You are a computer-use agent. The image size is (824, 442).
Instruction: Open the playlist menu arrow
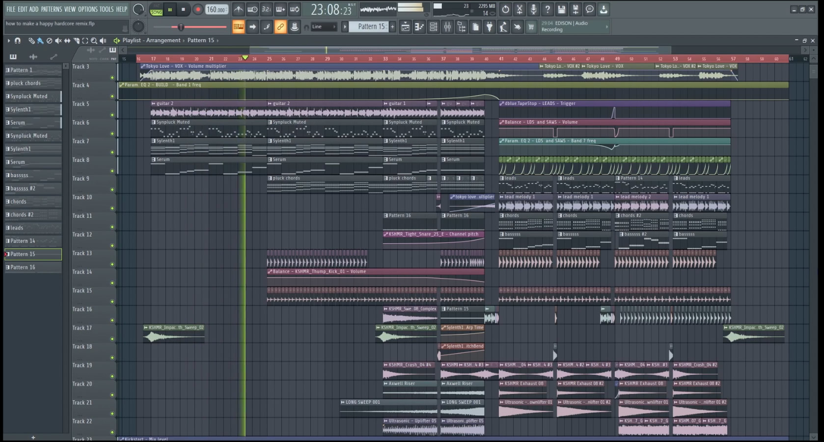(8, 41)
